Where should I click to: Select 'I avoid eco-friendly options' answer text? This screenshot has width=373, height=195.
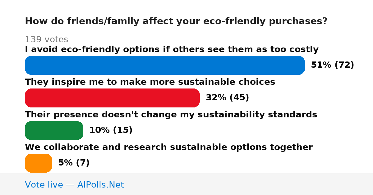pyautogui.click(x=172, y=49)
